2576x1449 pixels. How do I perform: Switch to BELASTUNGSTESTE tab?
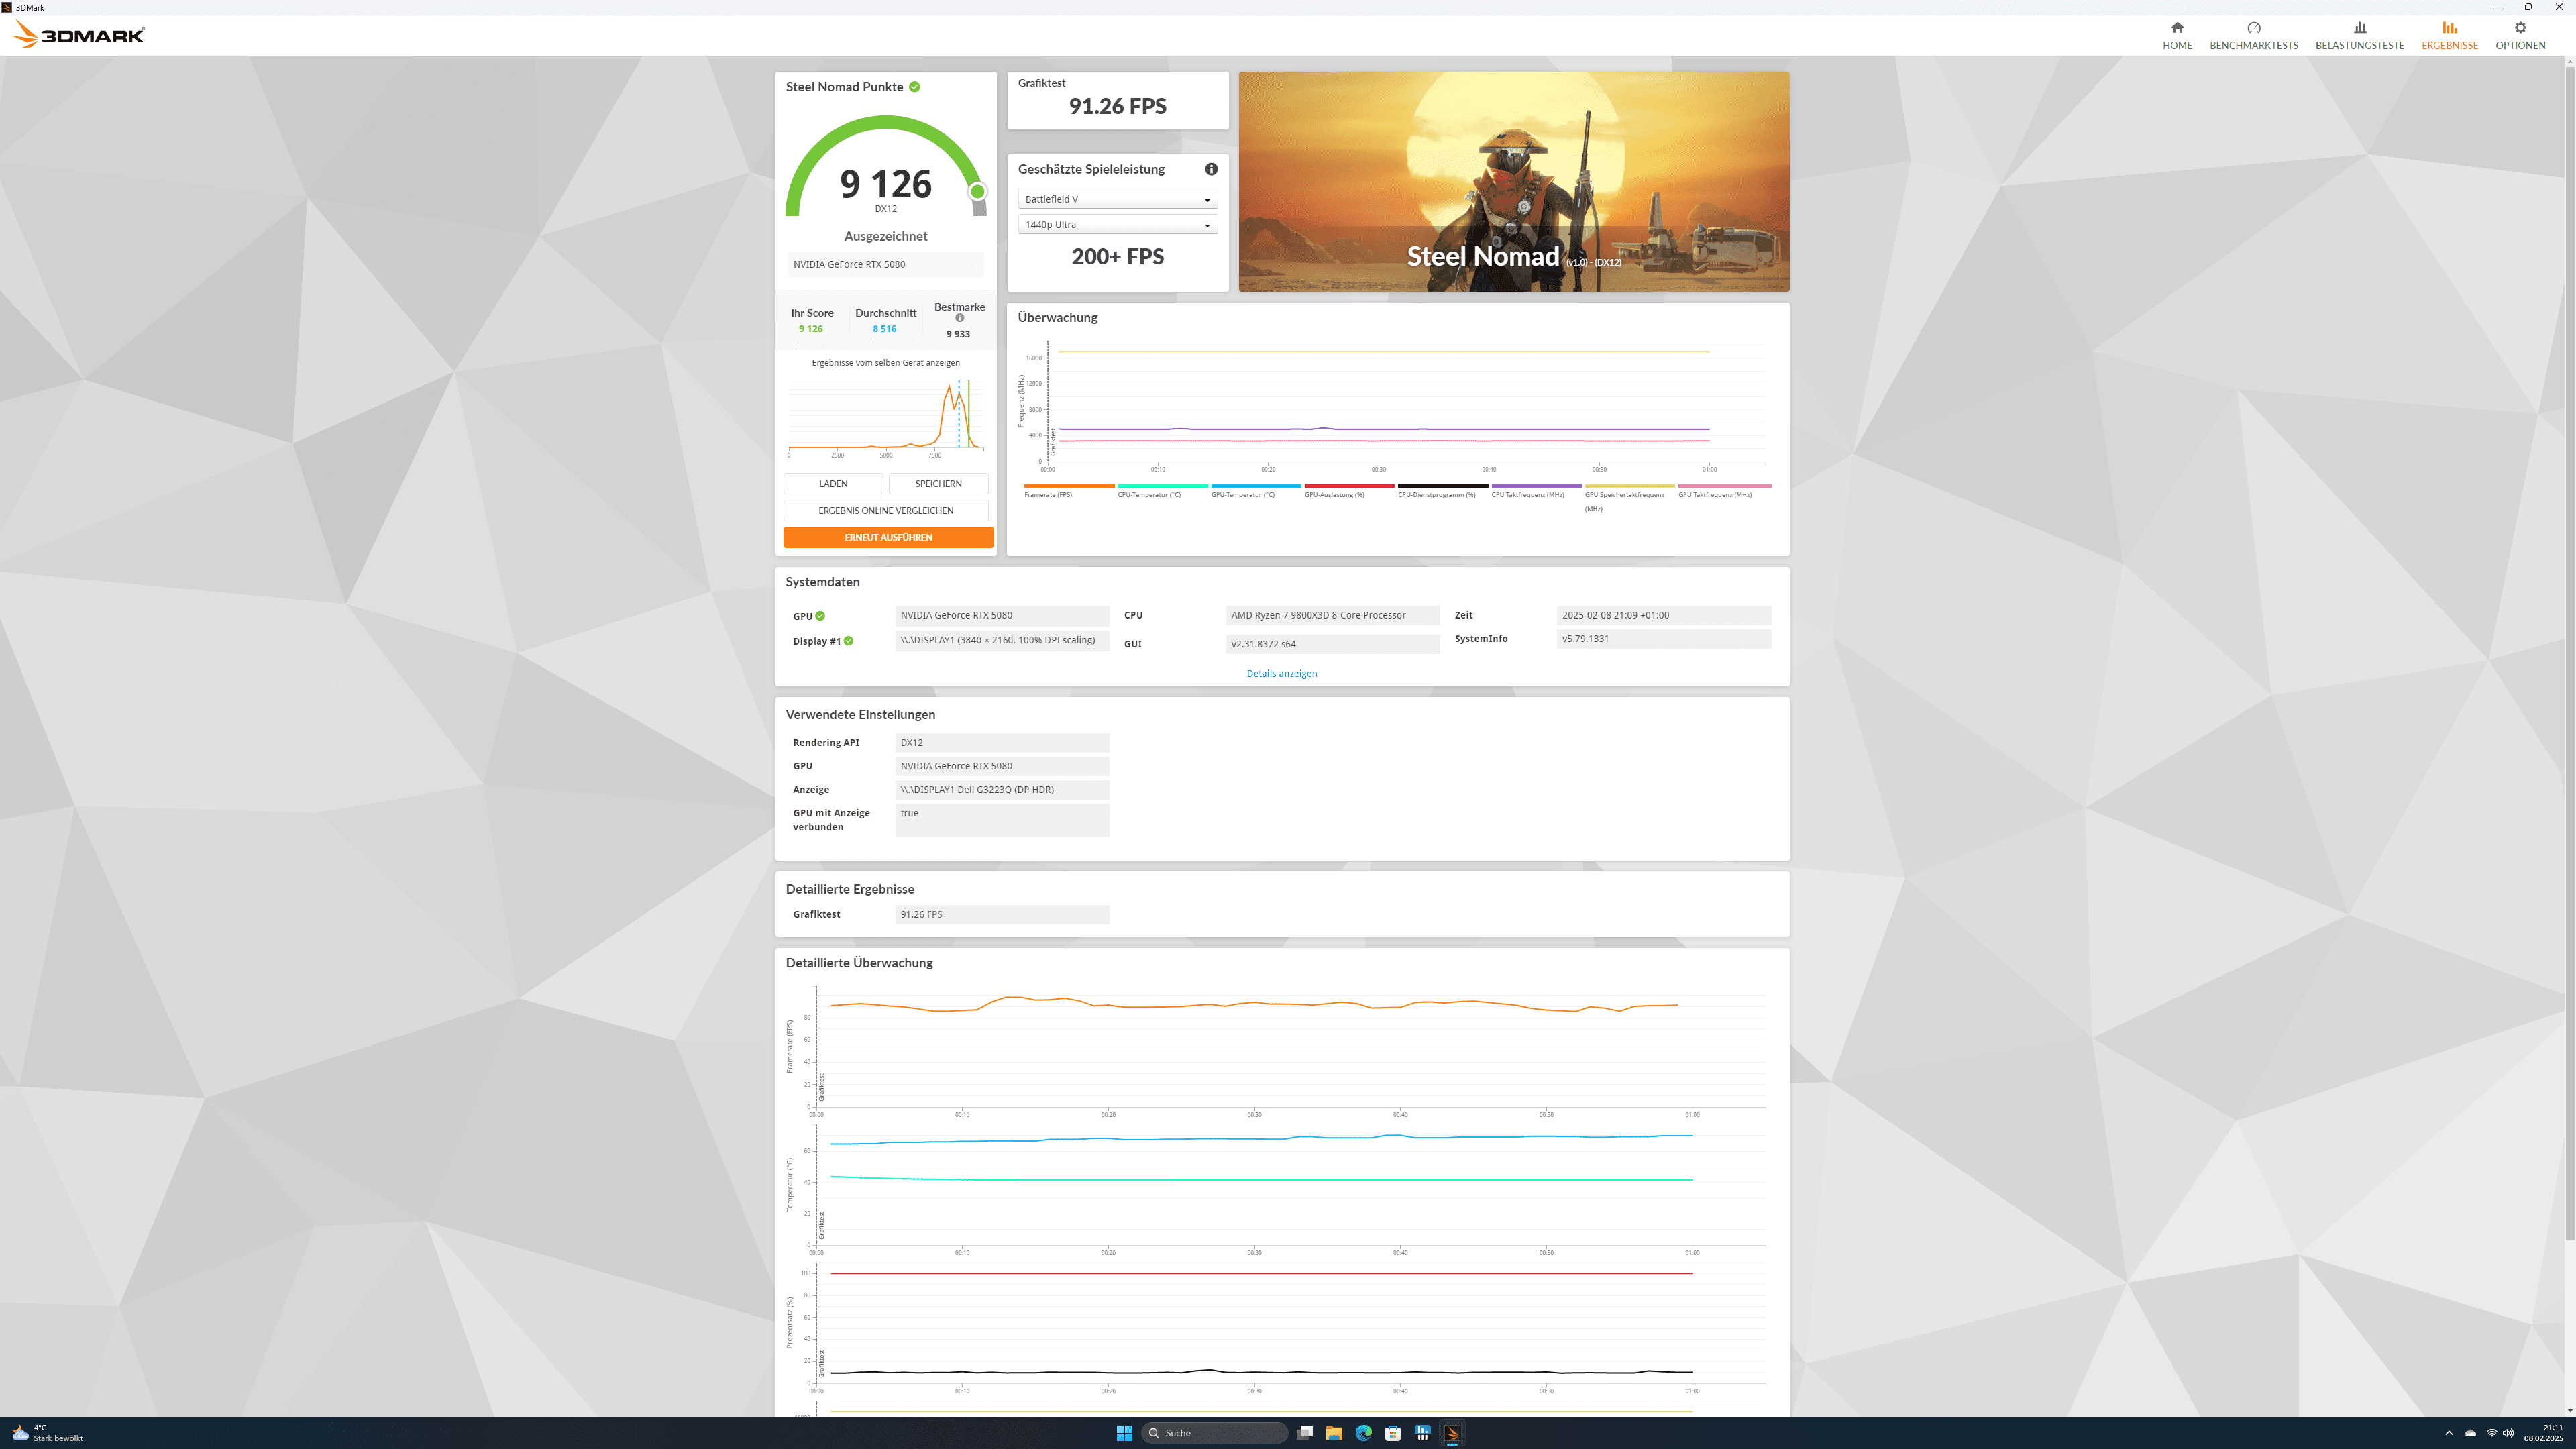coord(2359,35)
